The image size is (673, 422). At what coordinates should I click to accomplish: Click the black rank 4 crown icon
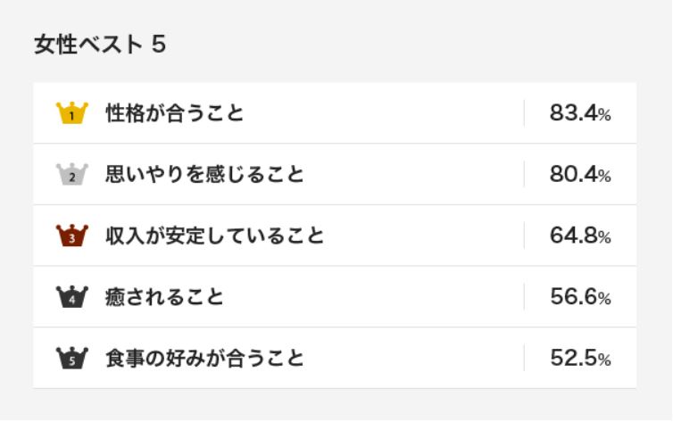point(72,297)
